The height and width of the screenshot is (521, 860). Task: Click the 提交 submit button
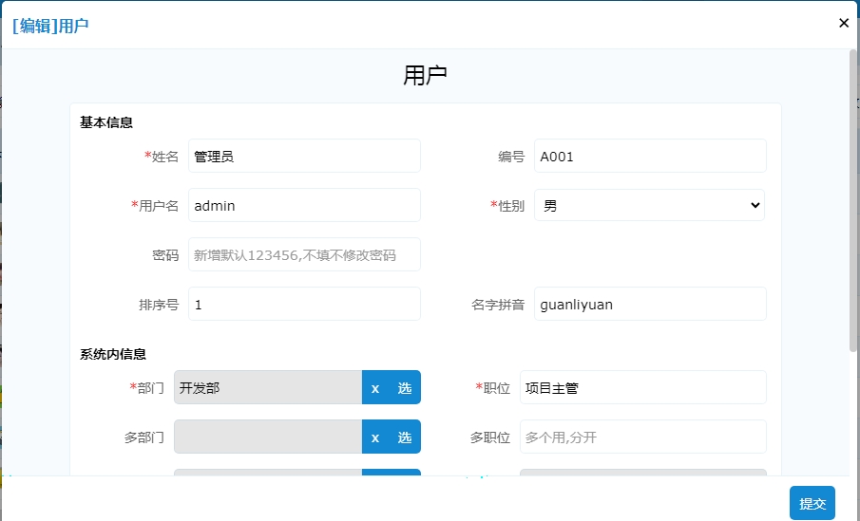[812, 503]
